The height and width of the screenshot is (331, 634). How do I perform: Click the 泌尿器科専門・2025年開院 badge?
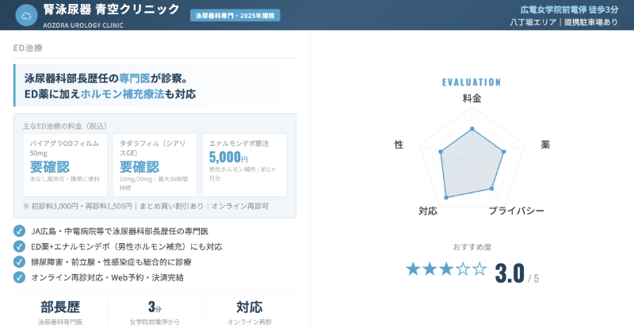pos(238,15)
